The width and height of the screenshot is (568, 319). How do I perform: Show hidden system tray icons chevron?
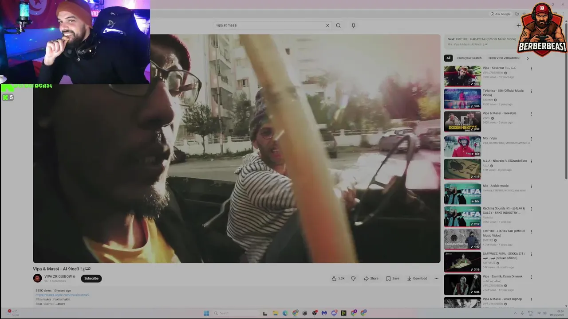pos(515,313)
